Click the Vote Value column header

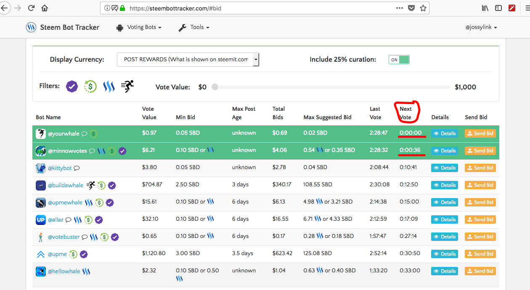tap(149, 113)
